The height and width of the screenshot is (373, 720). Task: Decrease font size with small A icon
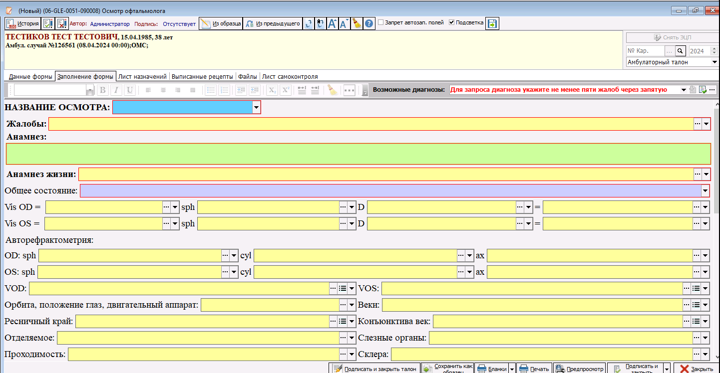coord(344,23)
